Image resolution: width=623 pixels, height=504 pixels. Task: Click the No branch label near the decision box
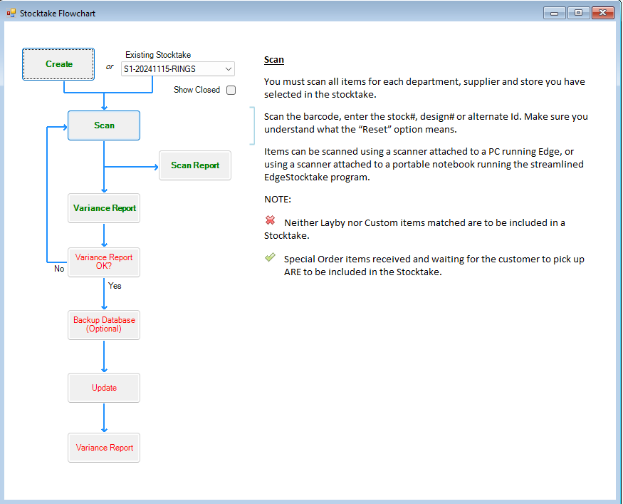(x=58, y=269)
